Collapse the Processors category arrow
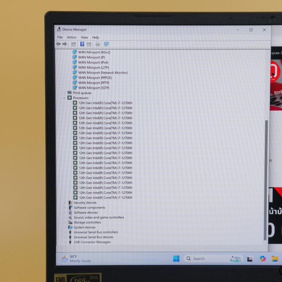282x282 pixels. click(64, 98)
